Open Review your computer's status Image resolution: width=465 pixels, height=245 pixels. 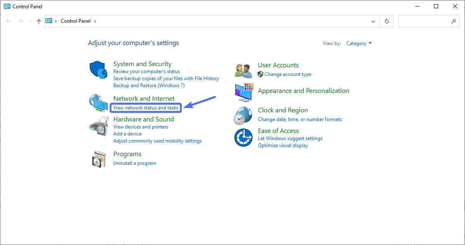pos(146,71)
